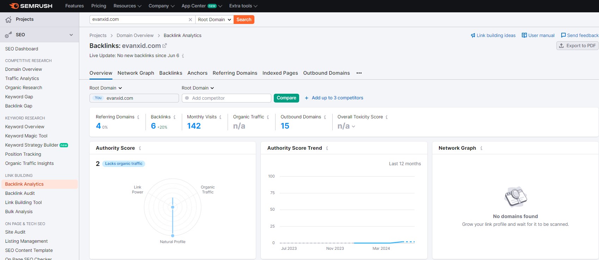This screenshot has height=260, width=599.
Task: Open external link icon next to evanxid.com
Action: 165,46
